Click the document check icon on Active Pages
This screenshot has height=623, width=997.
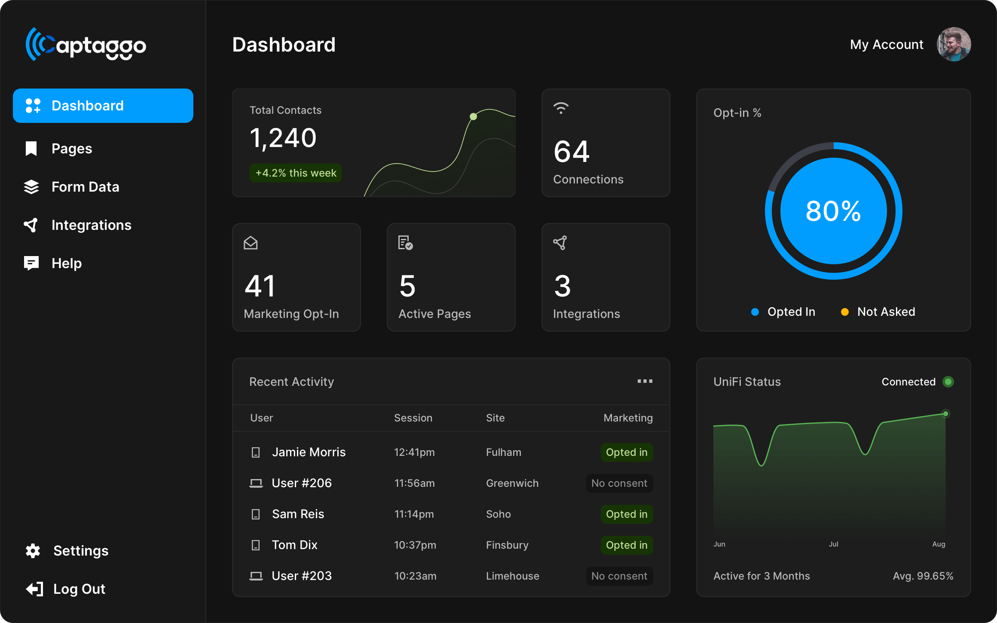[405, 243]
